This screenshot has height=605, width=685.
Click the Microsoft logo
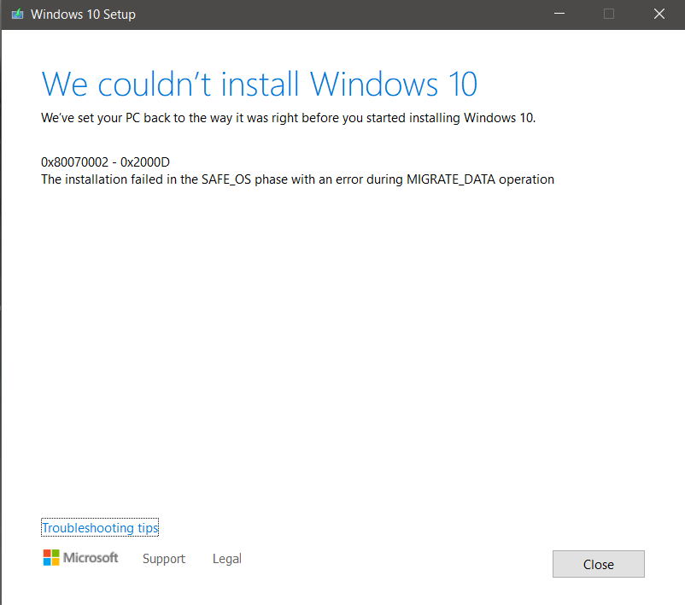[80, 558]
